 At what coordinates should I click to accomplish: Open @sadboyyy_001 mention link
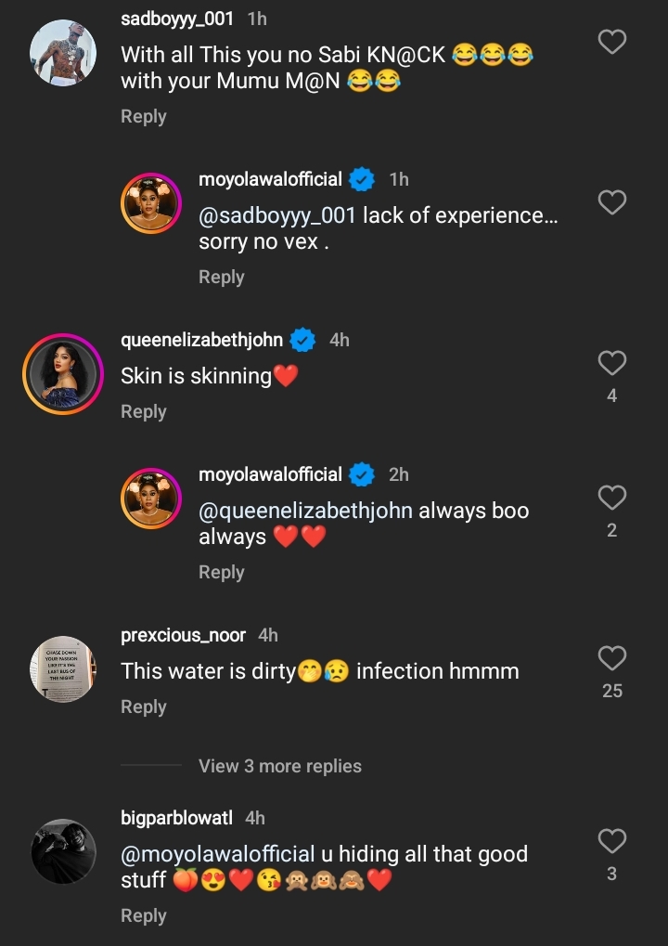(277, 215)
